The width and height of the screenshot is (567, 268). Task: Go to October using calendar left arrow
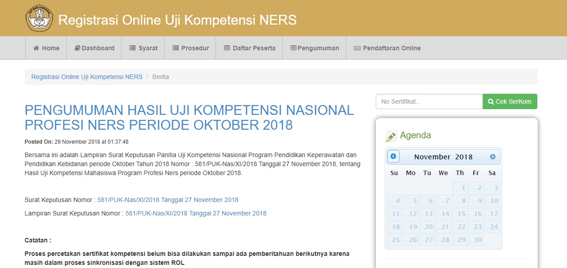click(x=393, y=156)
